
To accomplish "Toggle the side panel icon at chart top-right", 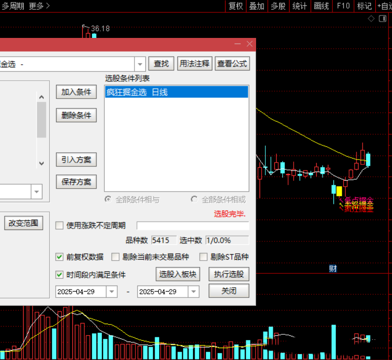I will pos(383,18).
